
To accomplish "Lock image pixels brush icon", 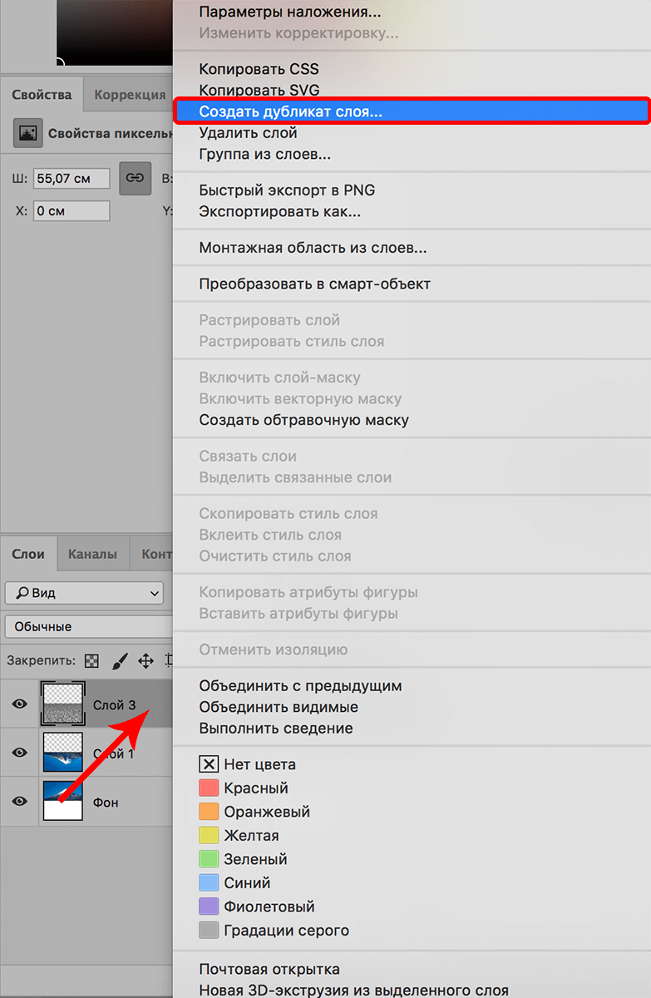I will coord(119,661).
